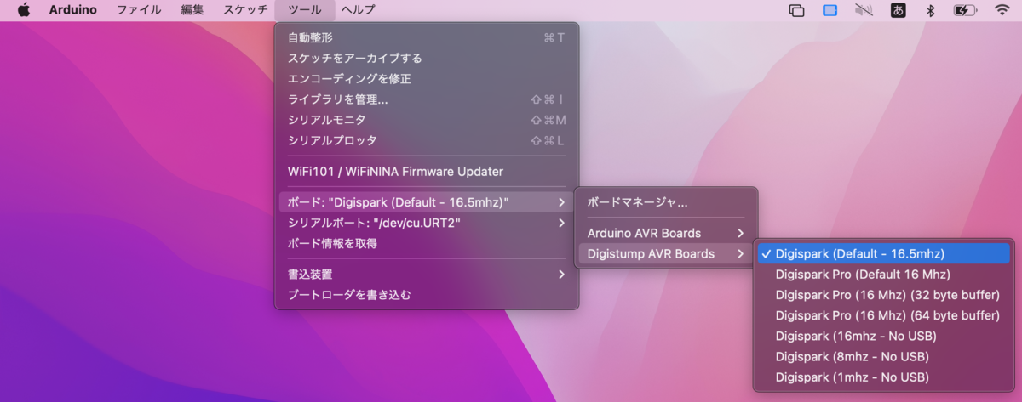The image size is (1022, 402).
Task: Choose エンコーディングを修正
Action: [x=427, y=78]
